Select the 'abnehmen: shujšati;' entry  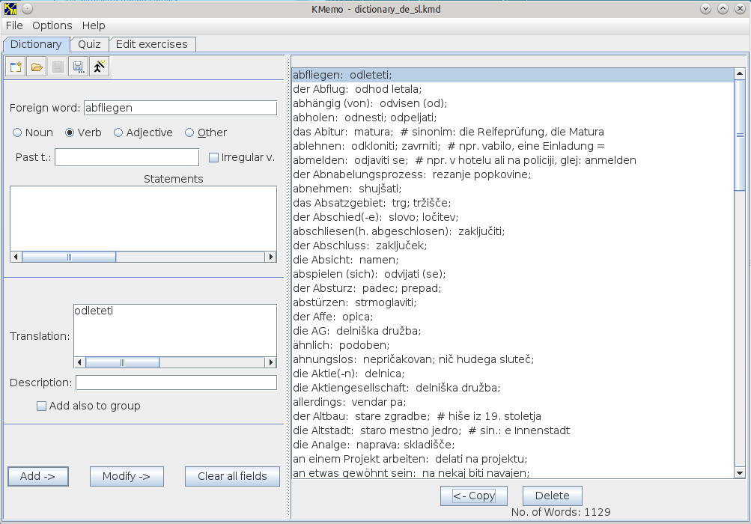pyautogui.click(x=512, y=189)
